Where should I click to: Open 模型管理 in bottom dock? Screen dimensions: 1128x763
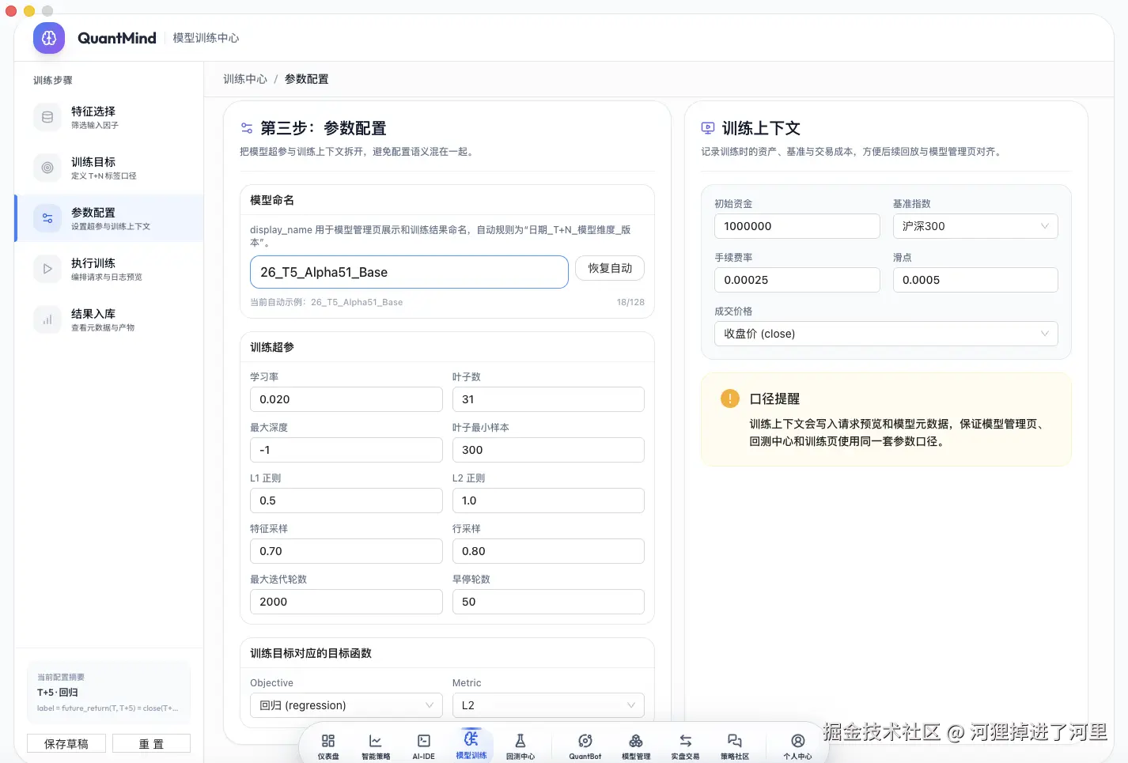point(636,746)
